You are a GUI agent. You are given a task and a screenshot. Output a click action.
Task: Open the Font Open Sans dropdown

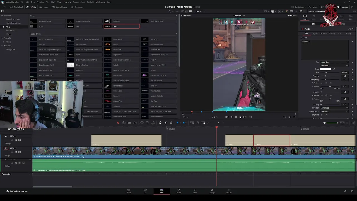334,62
